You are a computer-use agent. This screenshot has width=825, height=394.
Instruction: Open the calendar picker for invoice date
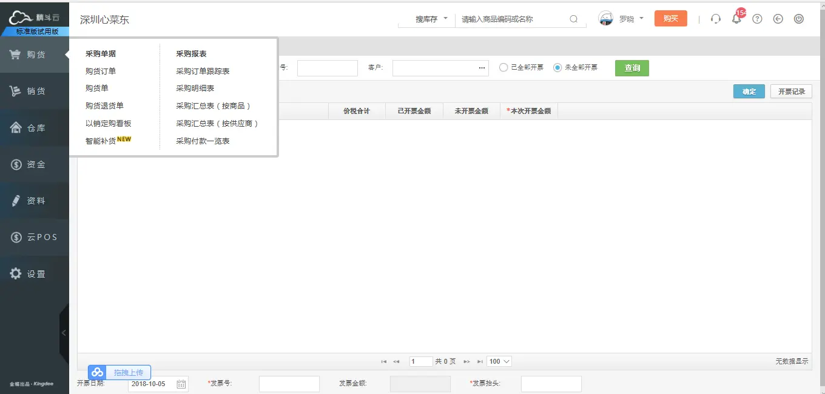pos(181,384)
